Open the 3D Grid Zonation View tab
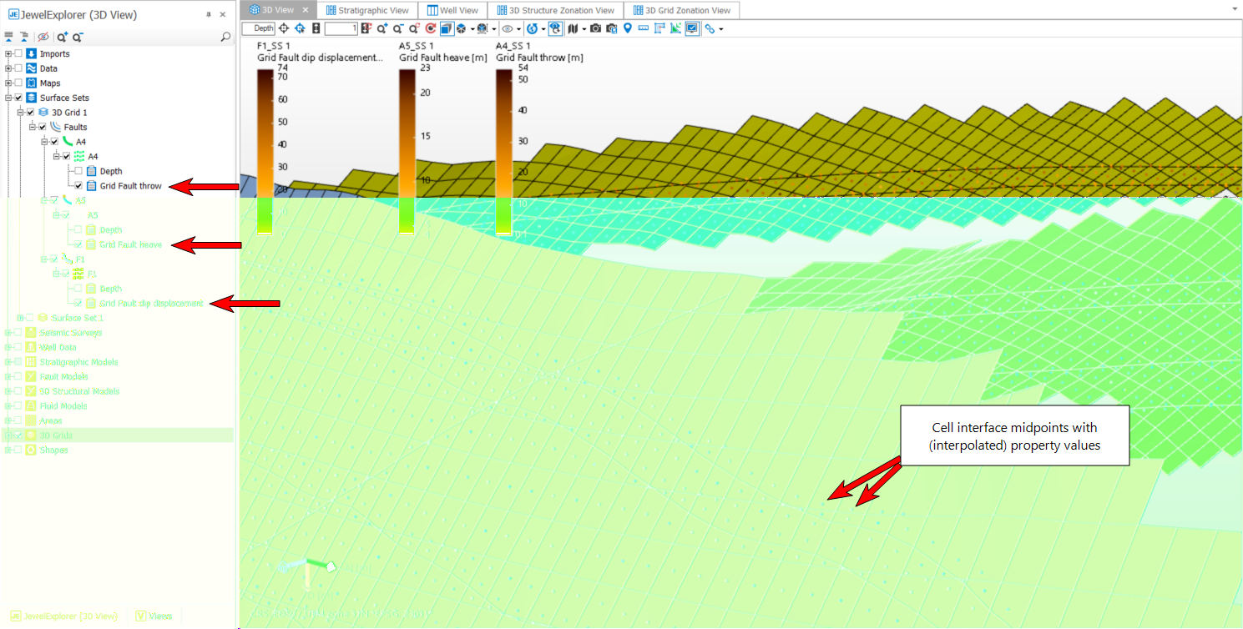This screenshot has height=629, width=1243. (681, 10)
